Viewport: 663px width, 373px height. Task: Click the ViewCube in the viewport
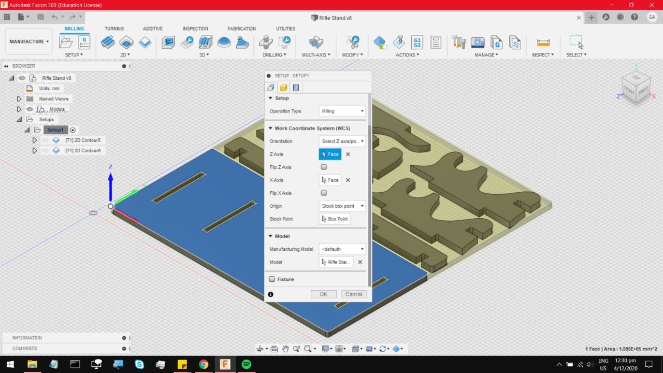point(637,88)
